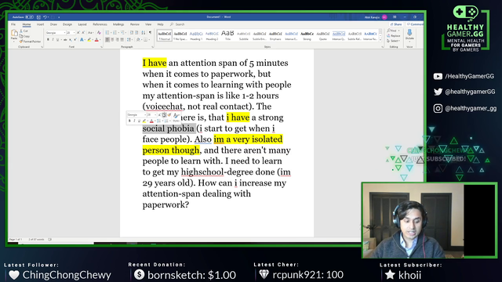Image resolution: width=502 pixels, height=282 pixels.
Task: Click Decrease Font Size icon in ribbon
Action: pyautogui.click(x=83, y=33)
